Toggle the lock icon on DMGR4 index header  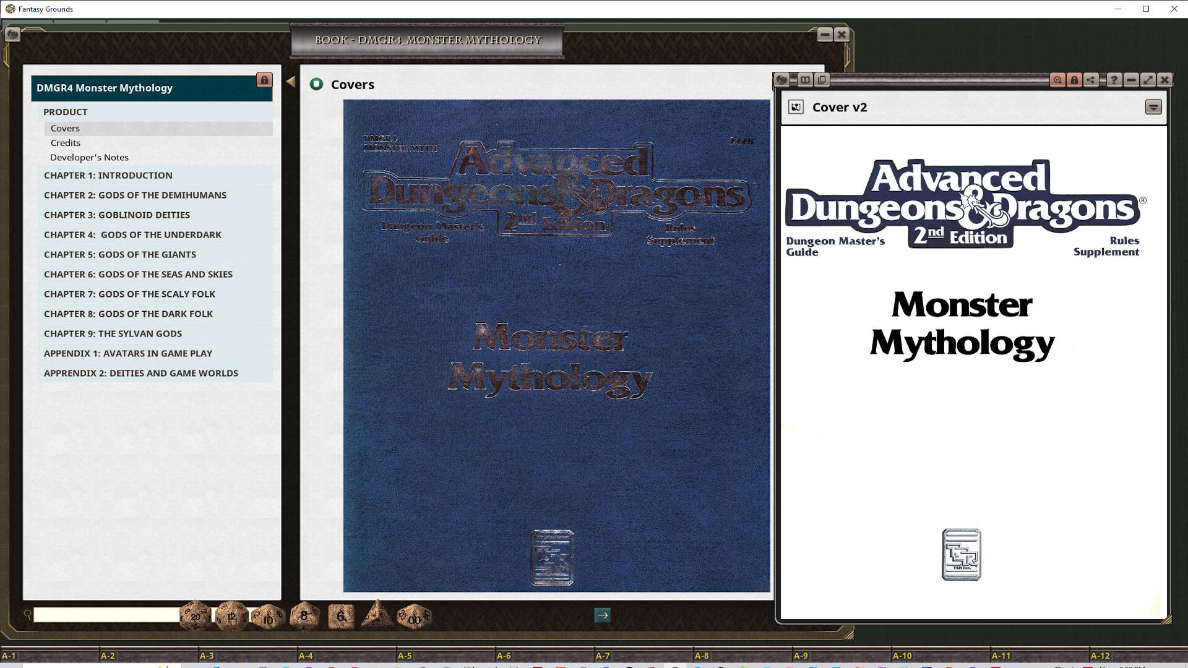tap(264, 80)
